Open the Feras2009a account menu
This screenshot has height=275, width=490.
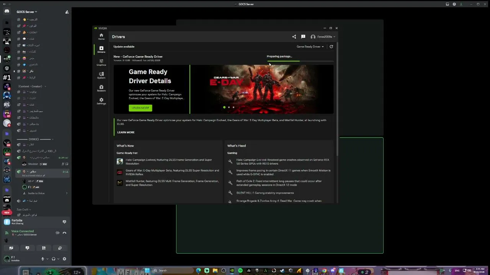[x=323, y=37]
